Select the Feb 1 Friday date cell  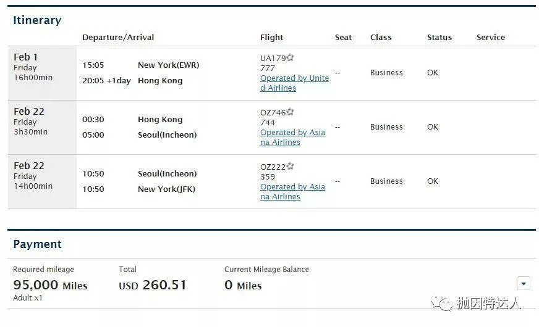(42, 73)
